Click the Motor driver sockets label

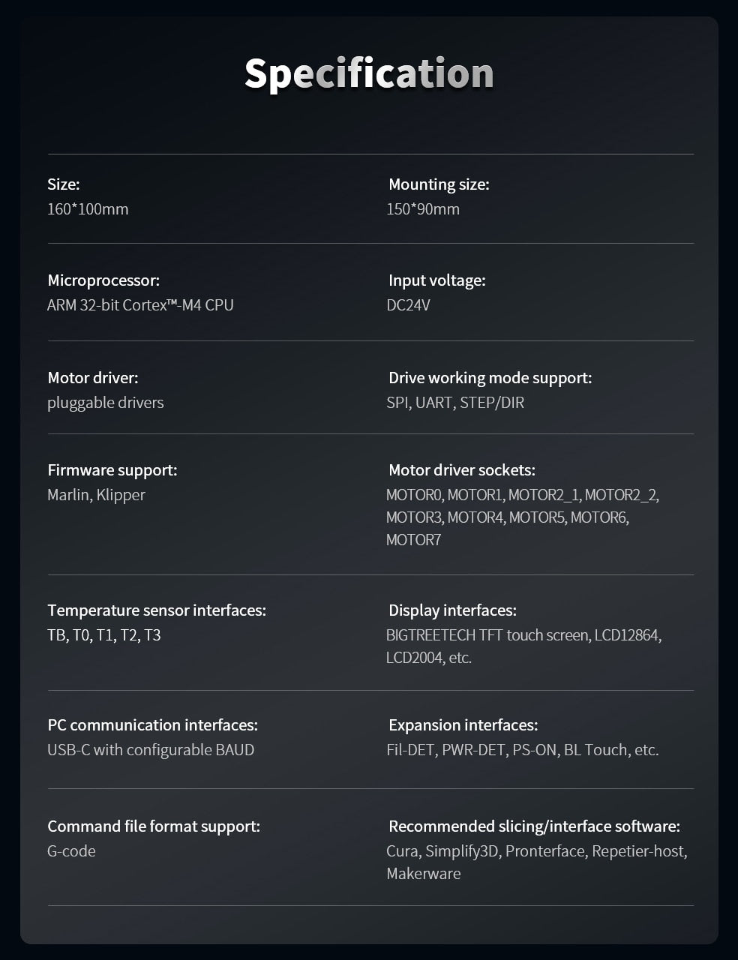point(462,470)
